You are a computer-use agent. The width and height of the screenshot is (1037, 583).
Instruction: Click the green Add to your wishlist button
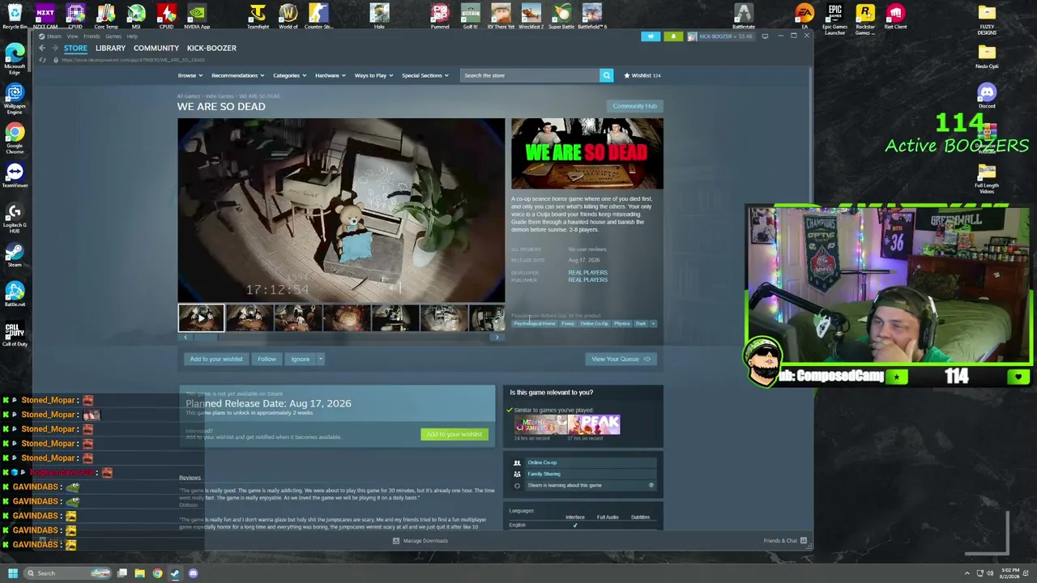[x=454, y=434]
